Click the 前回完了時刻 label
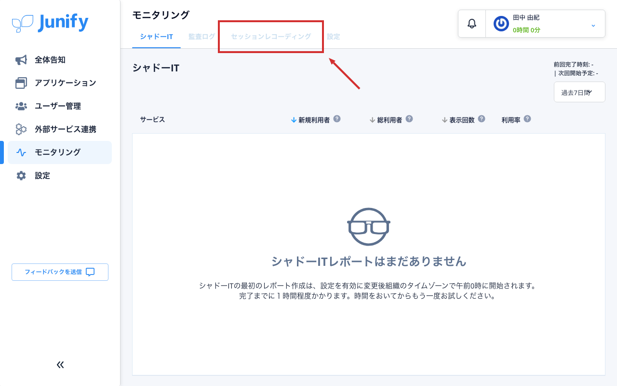The width and height of the screenshot is (617, 386). (x=574, y=65)
